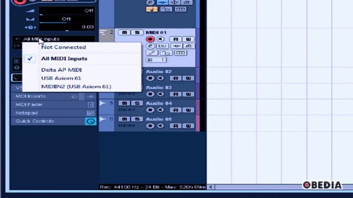Adjust the inspector volume slider showing Off
This screenshot has height=198, width=353.
[x=67, y=11]
